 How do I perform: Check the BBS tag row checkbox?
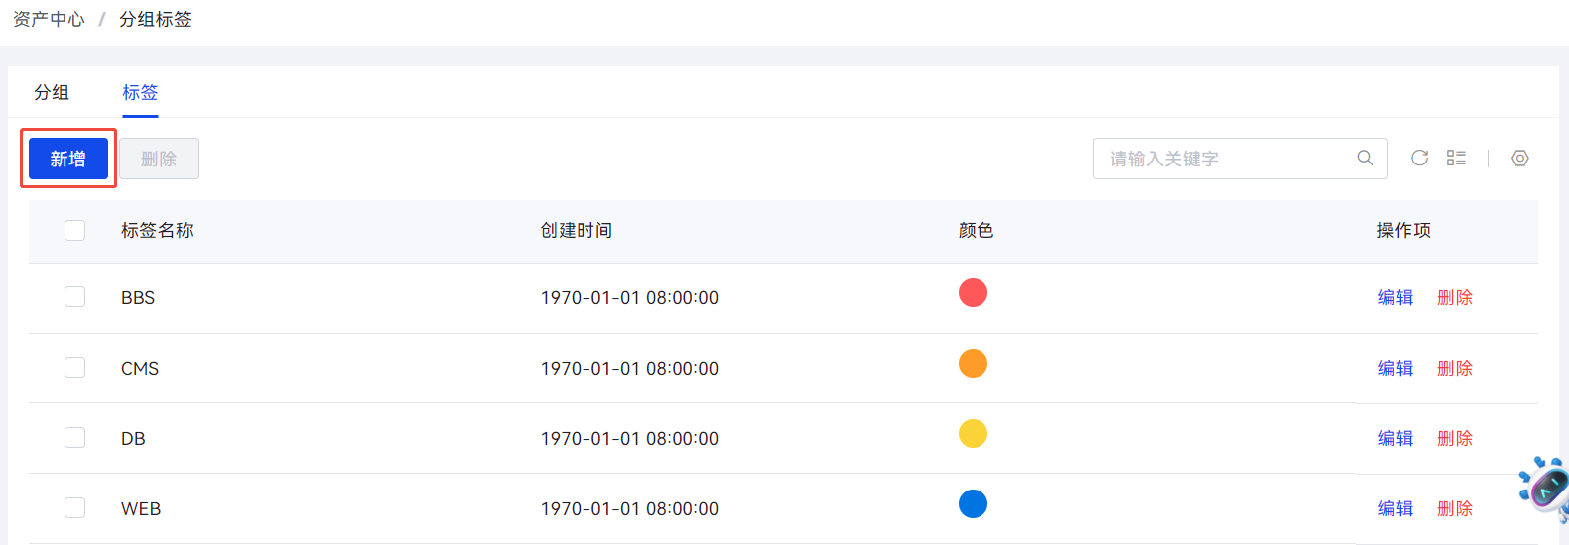pyautogui.click(x=75, y=297)
